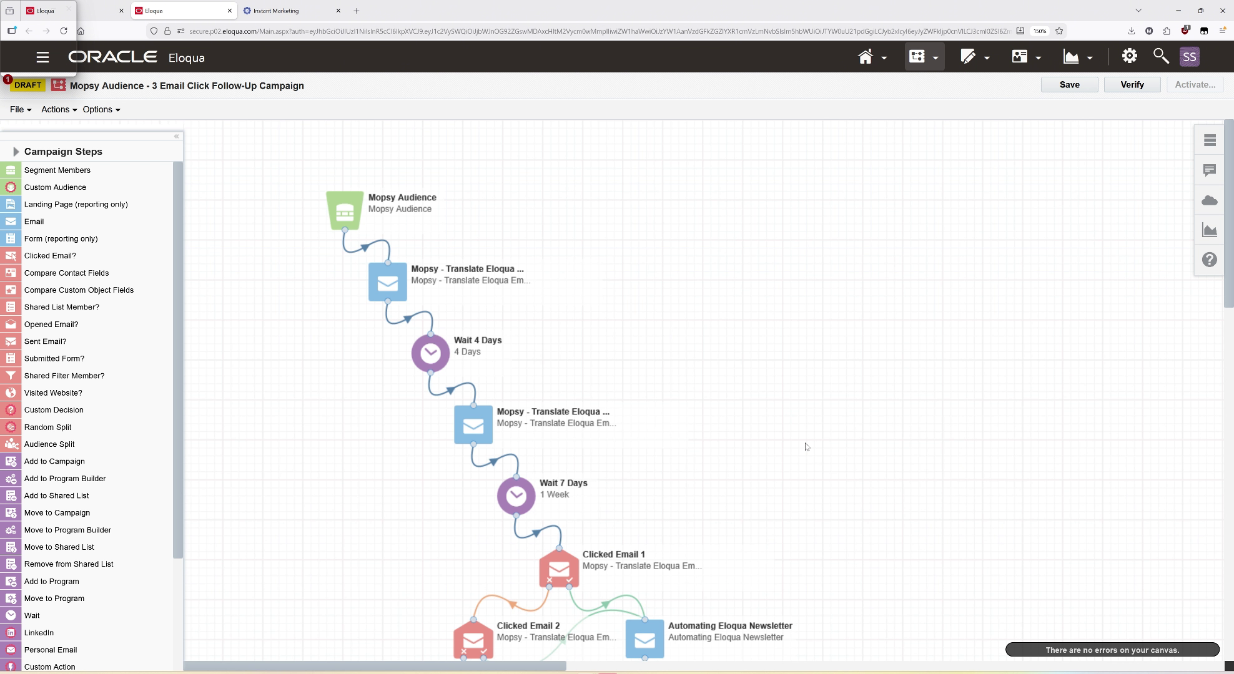Click the Audience Split step icon
This screenshot has width=1234, height=674.
[11, 444]
